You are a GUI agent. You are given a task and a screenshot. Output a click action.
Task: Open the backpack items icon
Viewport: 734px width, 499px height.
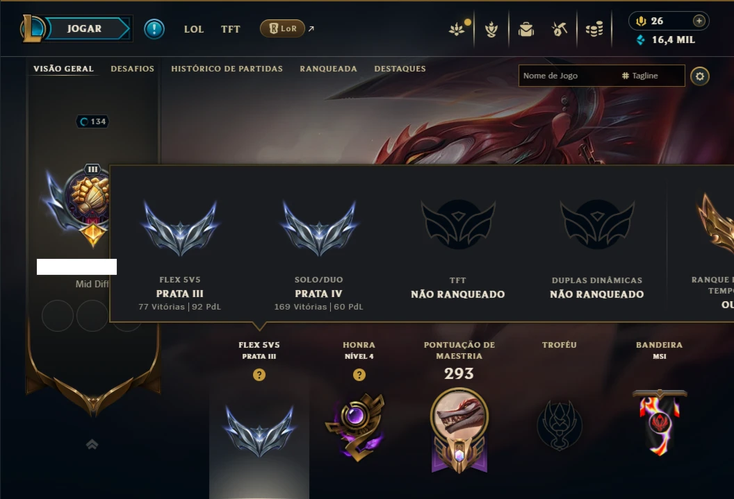pyautogui.click(x=526, y=29)
